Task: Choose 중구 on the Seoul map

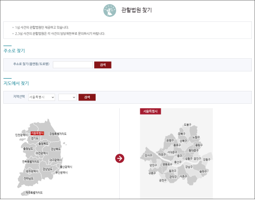Action: point(179,156)
